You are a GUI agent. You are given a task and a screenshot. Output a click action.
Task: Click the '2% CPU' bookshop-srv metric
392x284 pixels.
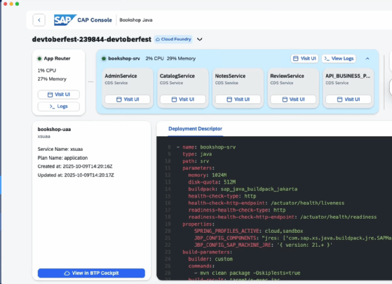[x=154, y=58]
